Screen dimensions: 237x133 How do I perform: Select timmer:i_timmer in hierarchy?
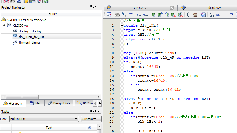pyautogui.click(x=30, y=43)
